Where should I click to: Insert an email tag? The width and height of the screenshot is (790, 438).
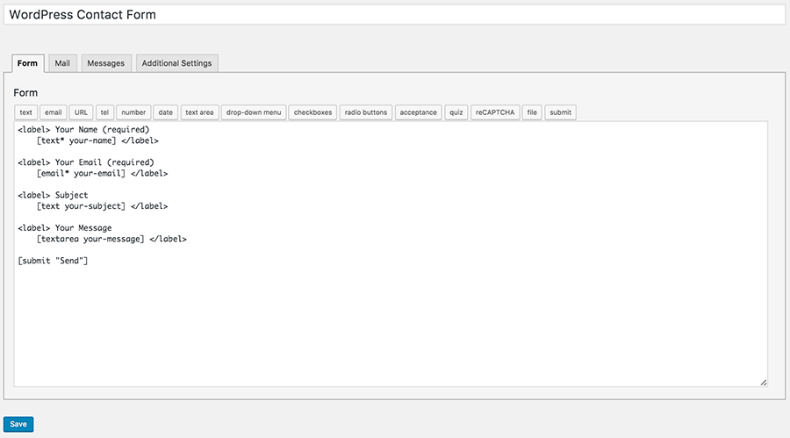click(53, 112)
